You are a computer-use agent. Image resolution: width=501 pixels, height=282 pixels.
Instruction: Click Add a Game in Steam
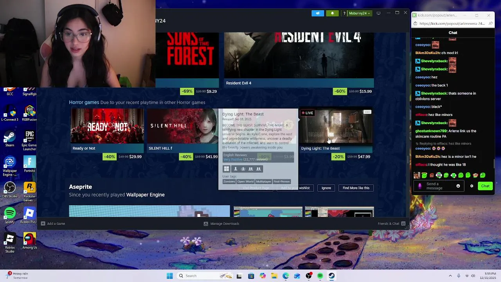(x=53, y=224)
